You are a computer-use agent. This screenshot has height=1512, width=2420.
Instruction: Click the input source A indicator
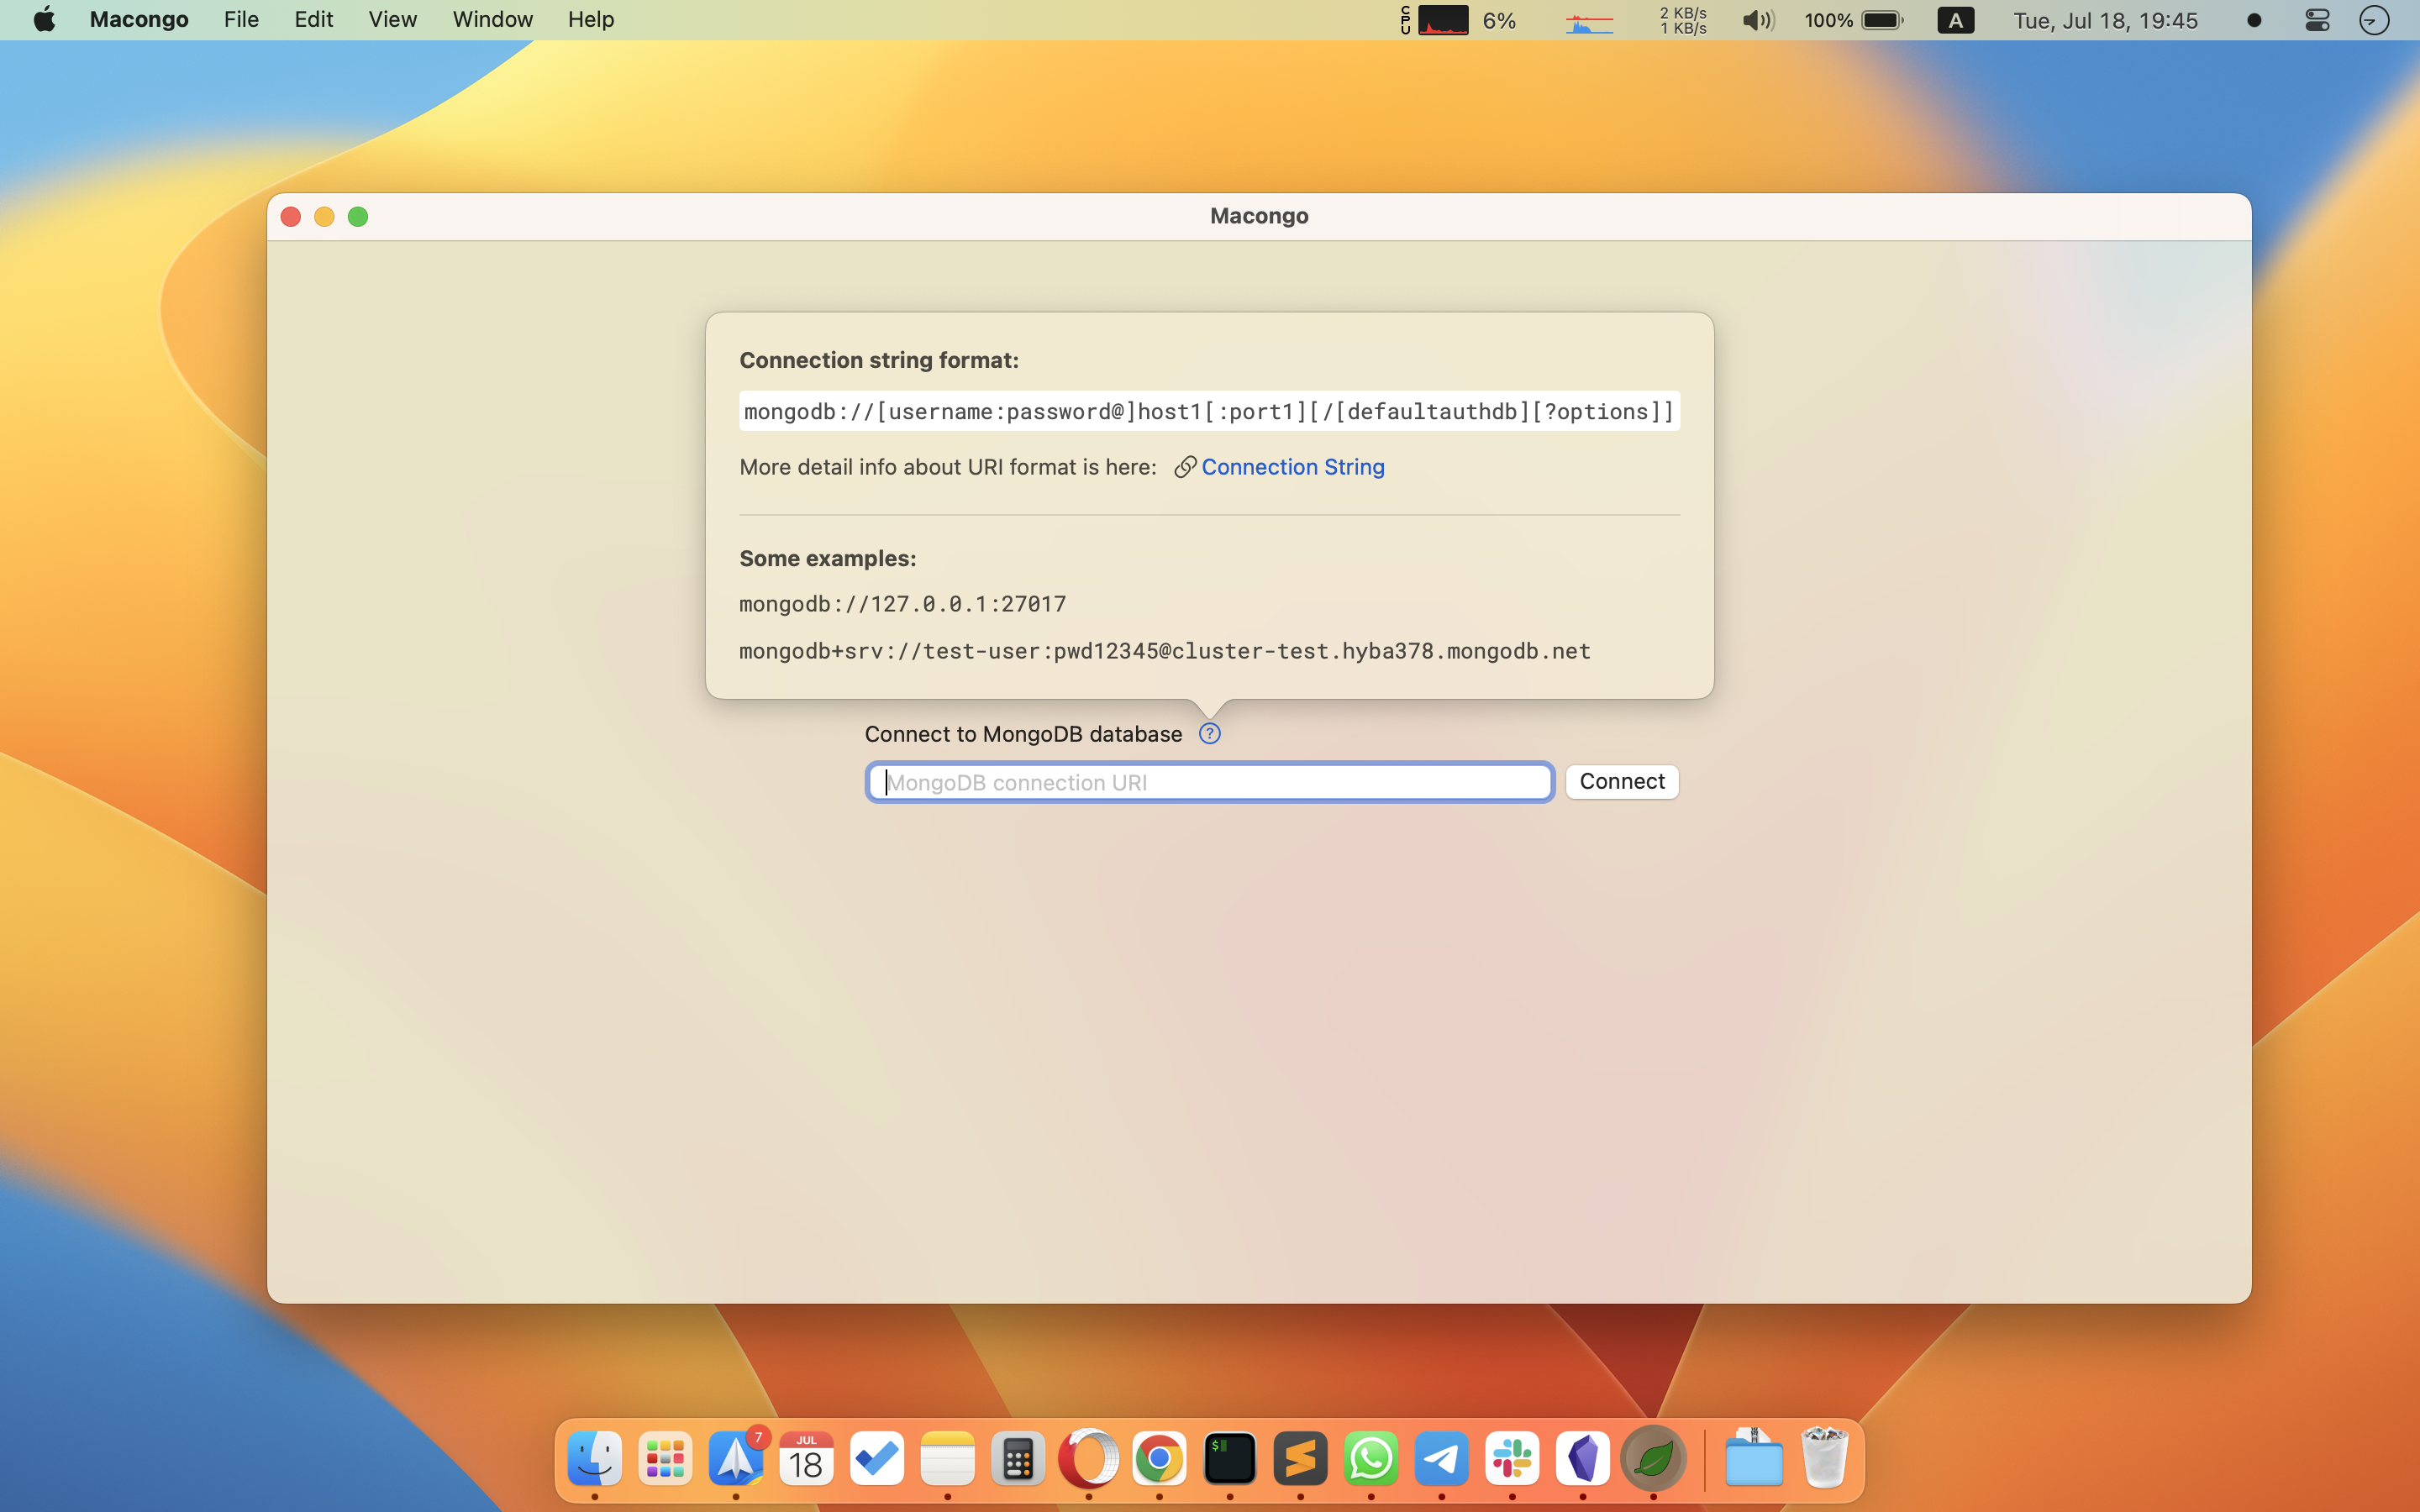pos(1955,20)
